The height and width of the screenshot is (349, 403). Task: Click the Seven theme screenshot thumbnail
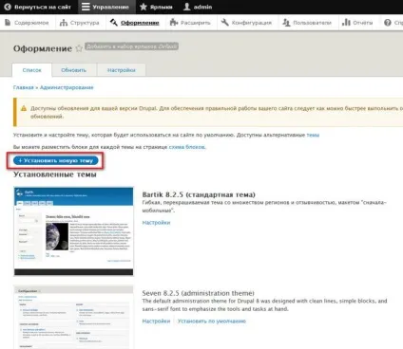(x=73, y=318)
